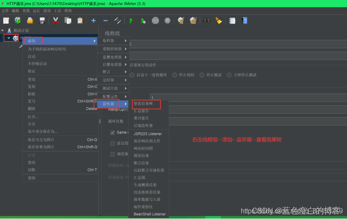Click the Test Plan flask icon
Screen dimensions: 347x219
click(x=9, y=31)
